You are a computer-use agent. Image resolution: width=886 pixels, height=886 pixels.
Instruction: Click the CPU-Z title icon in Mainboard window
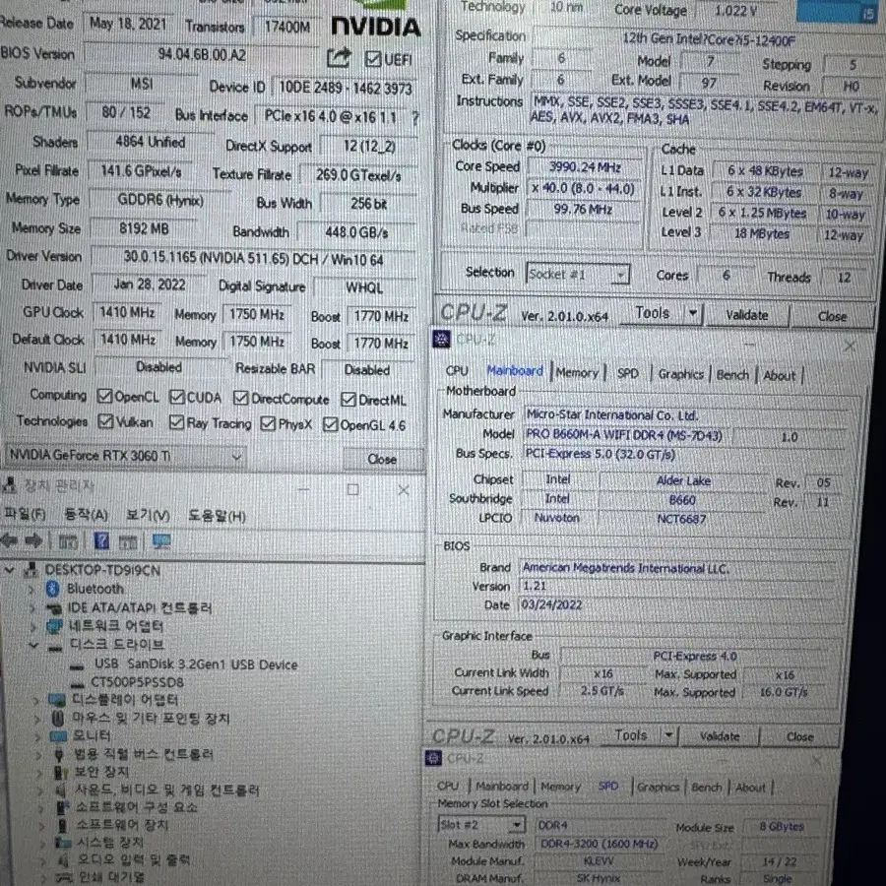[x=441, y=339]
